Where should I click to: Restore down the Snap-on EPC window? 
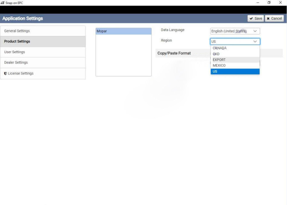coord(269,3)
